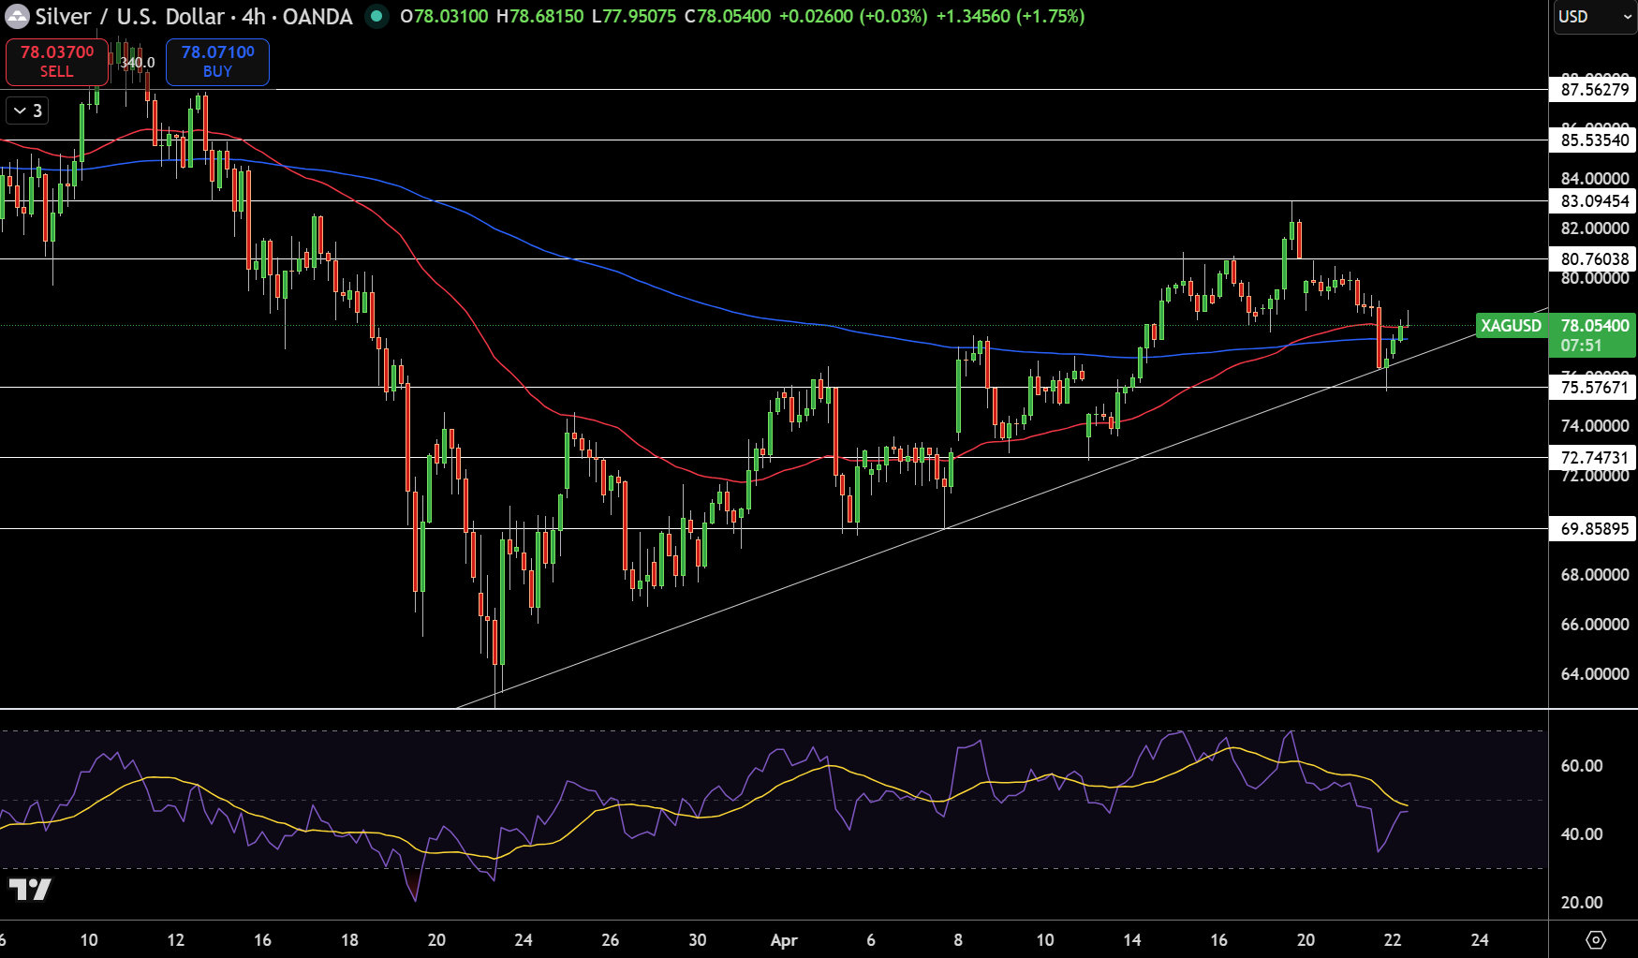
Task: Click the 20 date label right of the 18 label
Action: coord(436,940)
